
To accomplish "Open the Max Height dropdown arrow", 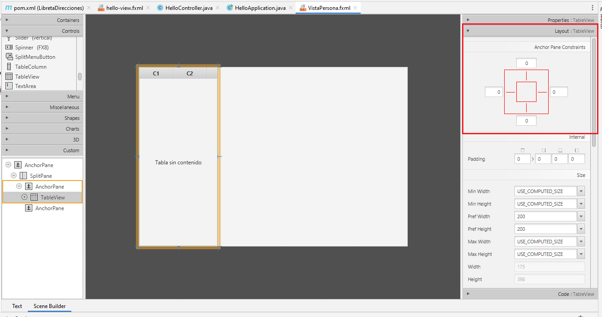I will tap(581, 254).
